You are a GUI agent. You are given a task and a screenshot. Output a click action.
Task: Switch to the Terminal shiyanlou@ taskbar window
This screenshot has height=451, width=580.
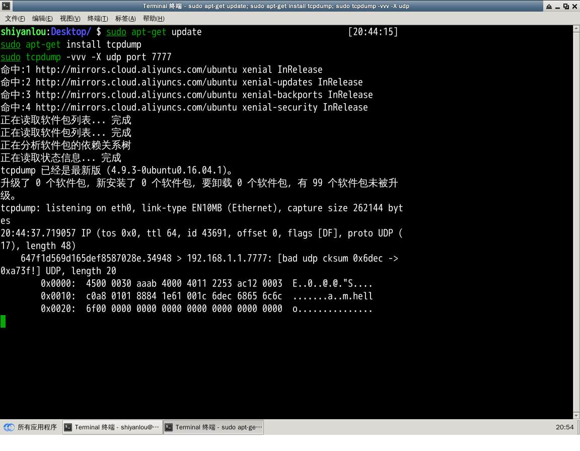[113, 427]
